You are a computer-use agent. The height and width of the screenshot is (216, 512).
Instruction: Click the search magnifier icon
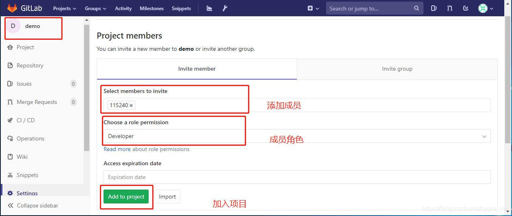pos(417,8)
